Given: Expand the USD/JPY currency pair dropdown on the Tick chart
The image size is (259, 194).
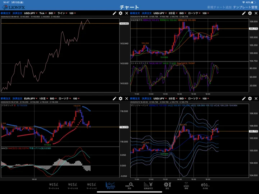Looking at the screenshot, I should pos(31,13).
